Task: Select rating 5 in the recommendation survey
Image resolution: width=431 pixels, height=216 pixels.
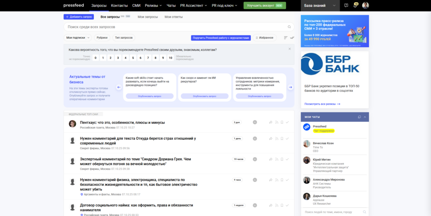Action: pyautogui.click(x=133, y=58)
